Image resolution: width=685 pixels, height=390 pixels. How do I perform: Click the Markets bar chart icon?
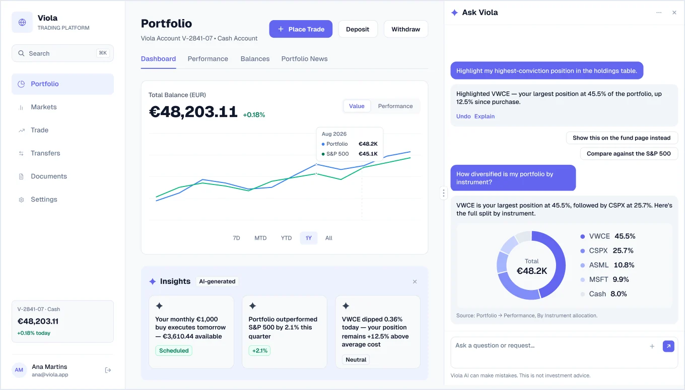point(21,107)
